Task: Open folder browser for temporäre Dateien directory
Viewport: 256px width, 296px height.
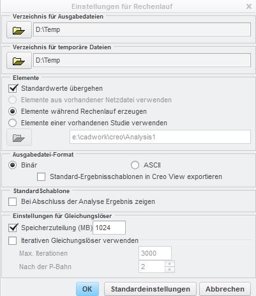Action: coord(19,61)
